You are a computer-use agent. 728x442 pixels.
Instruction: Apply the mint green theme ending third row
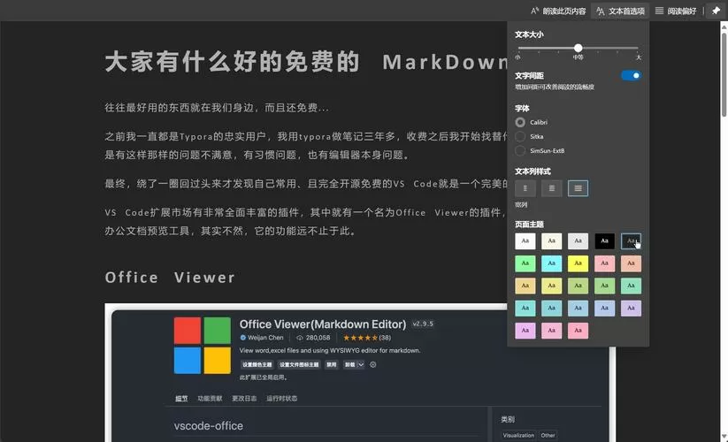[x=631, y=286]
